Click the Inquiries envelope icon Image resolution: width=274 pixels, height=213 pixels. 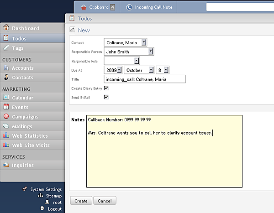[x=6, y=165]
